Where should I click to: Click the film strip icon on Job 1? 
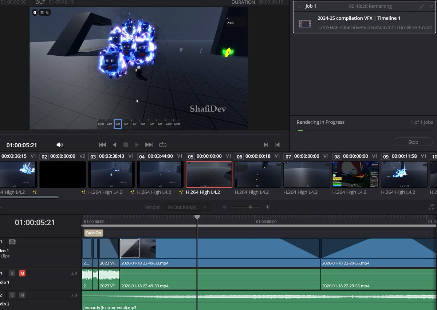pos(305,24)
